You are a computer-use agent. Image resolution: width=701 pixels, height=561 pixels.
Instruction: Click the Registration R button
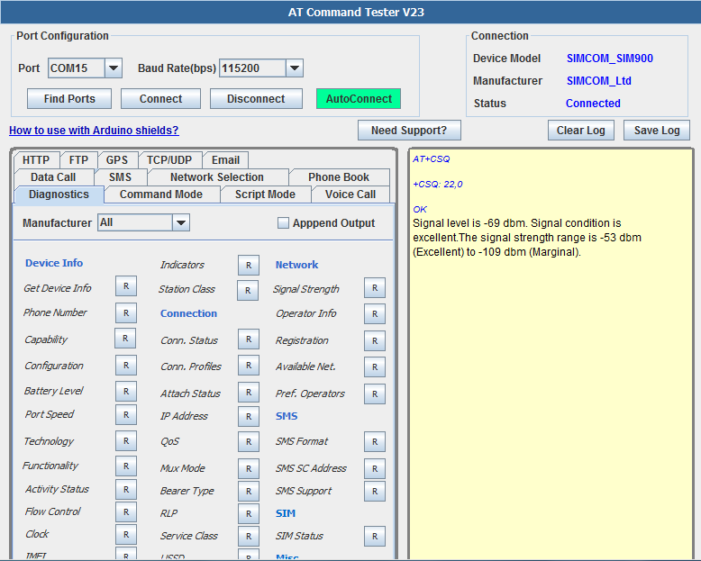[375, 340]
